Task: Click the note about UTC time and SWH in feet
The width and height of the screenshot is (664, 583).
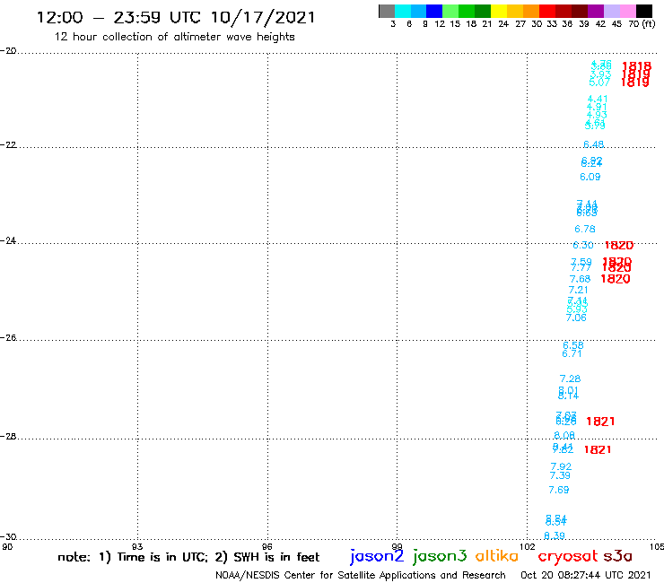Action: (188, 557)
